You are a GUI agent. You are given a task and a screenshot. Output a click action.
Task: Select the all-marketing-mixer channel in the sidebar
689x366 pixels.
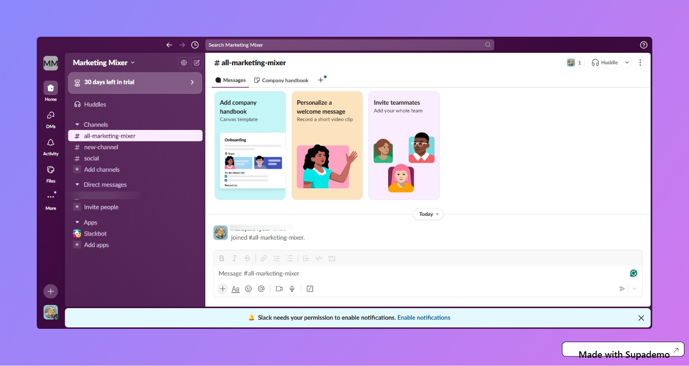(x=135, y=136)
